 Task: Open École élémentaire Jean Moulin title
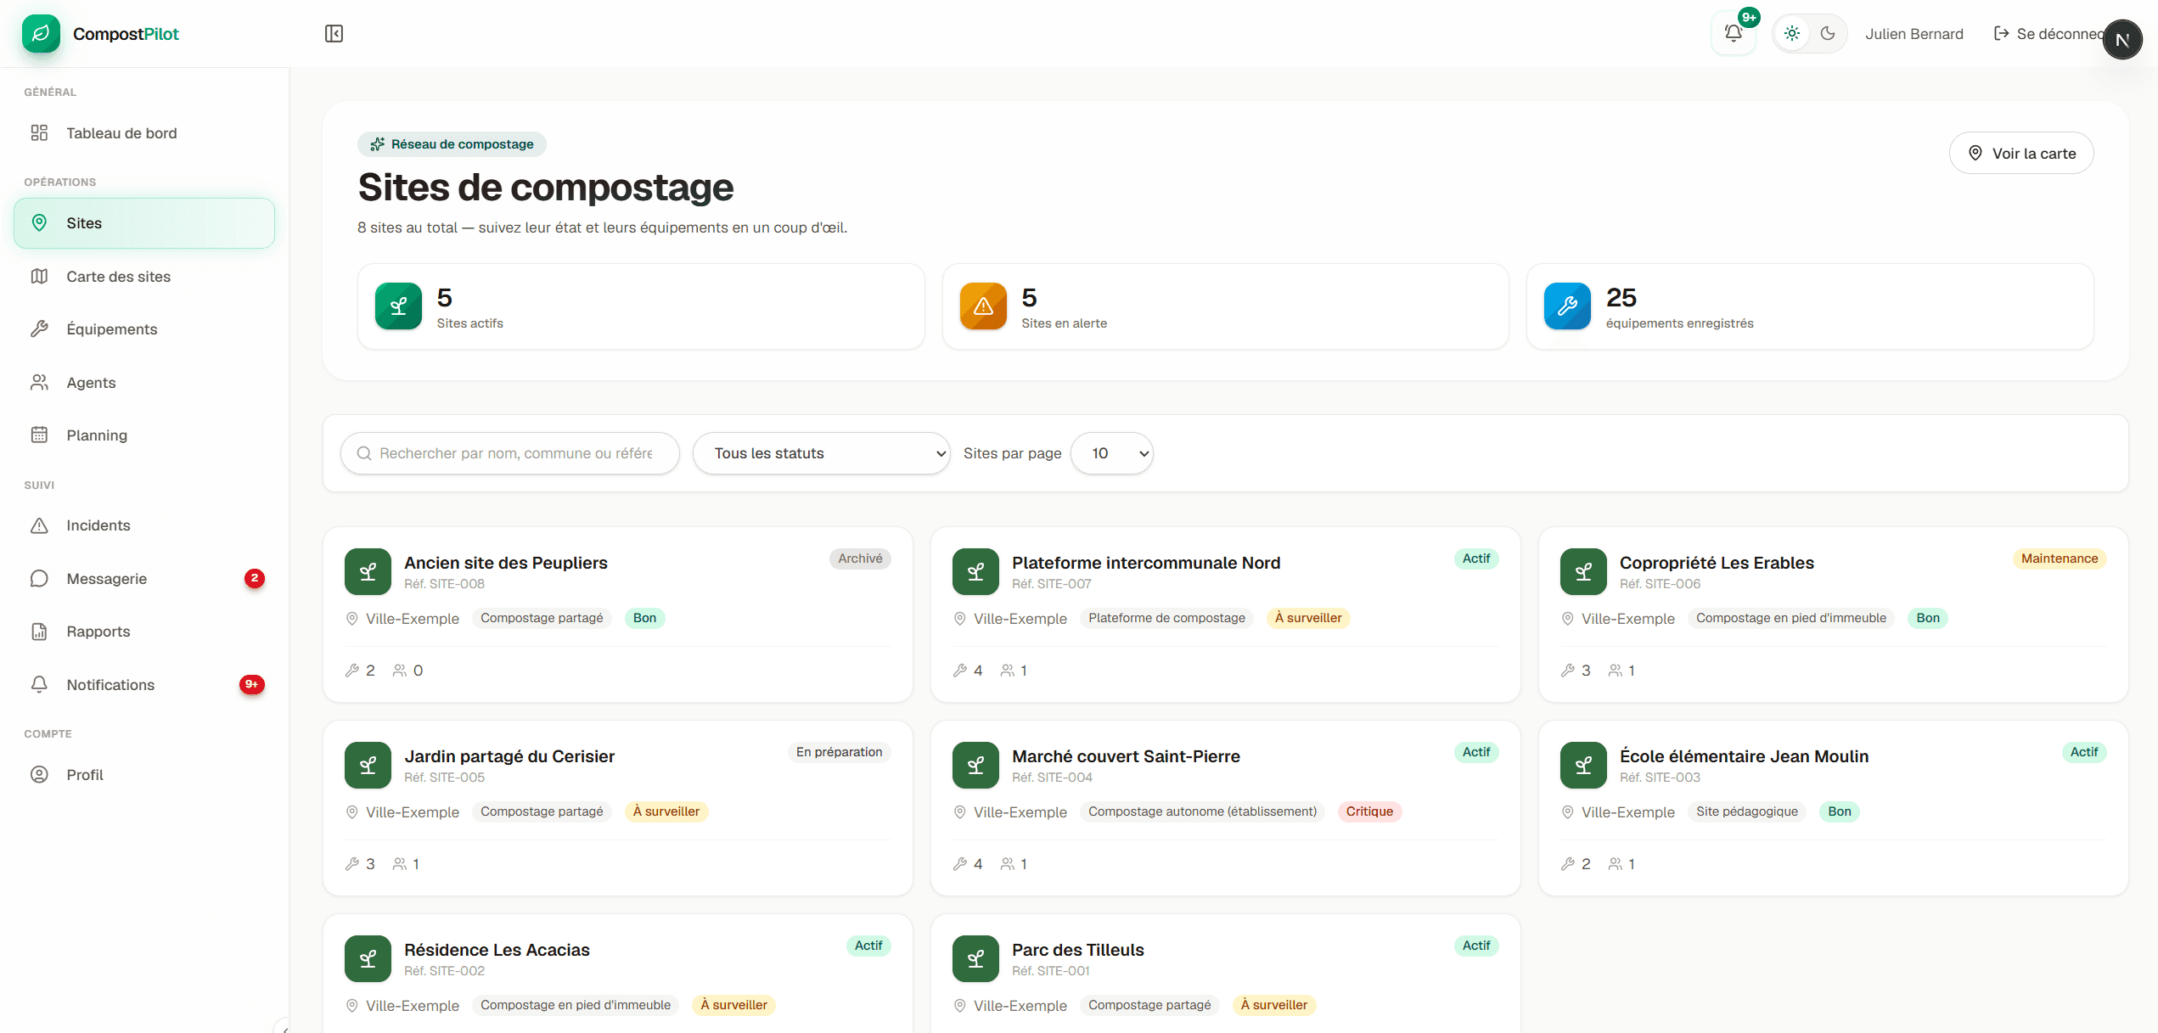(x=1744, y=756)
